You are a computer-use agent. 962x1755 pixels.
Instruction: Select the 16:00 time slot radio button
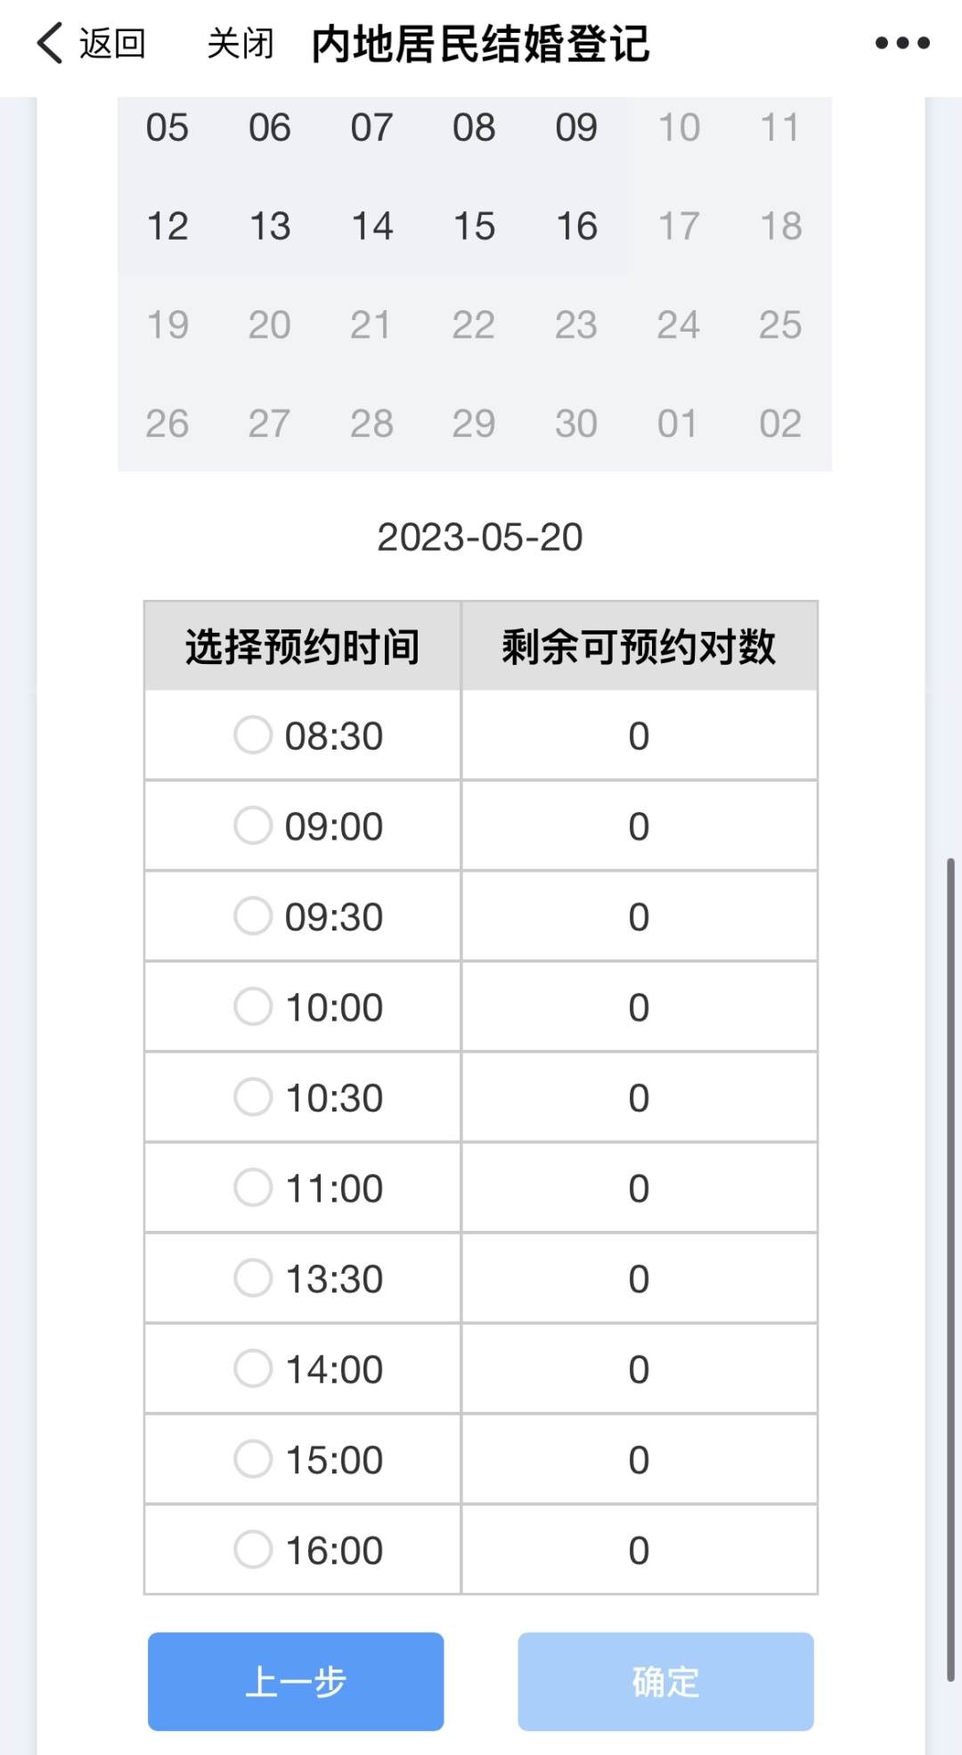coord(253,1550)
